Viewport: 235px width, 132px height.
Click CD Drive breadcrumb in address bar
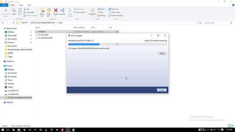pyautogui.click(x=43, y=23)
